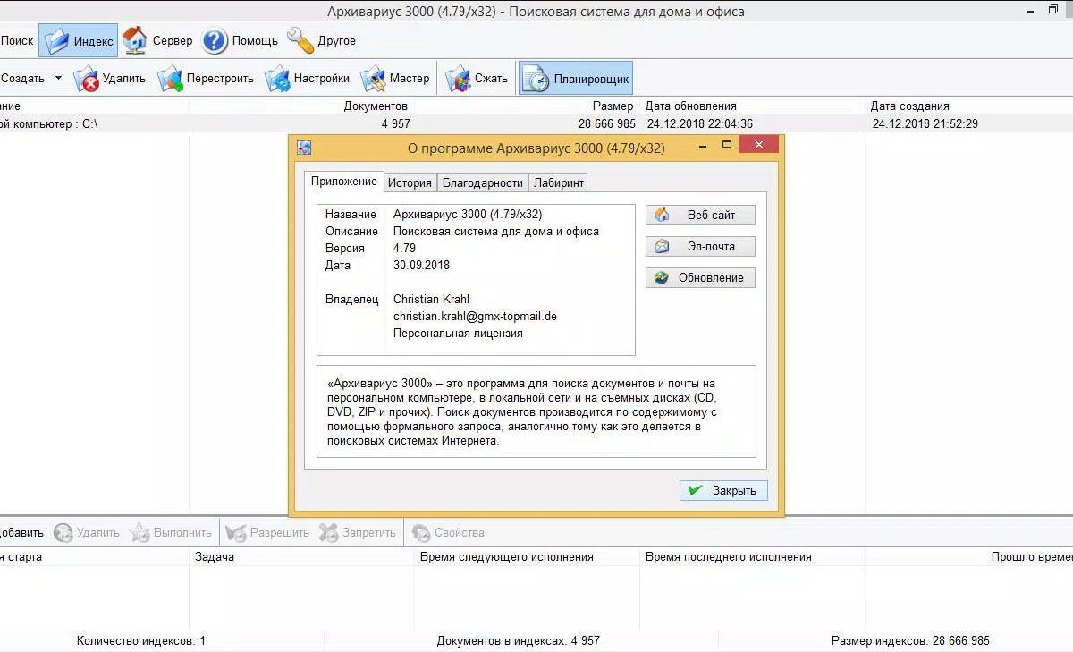1073x652 pixels.
Task: Launch the Мастер wizard
Action: (x=395, y=79)
